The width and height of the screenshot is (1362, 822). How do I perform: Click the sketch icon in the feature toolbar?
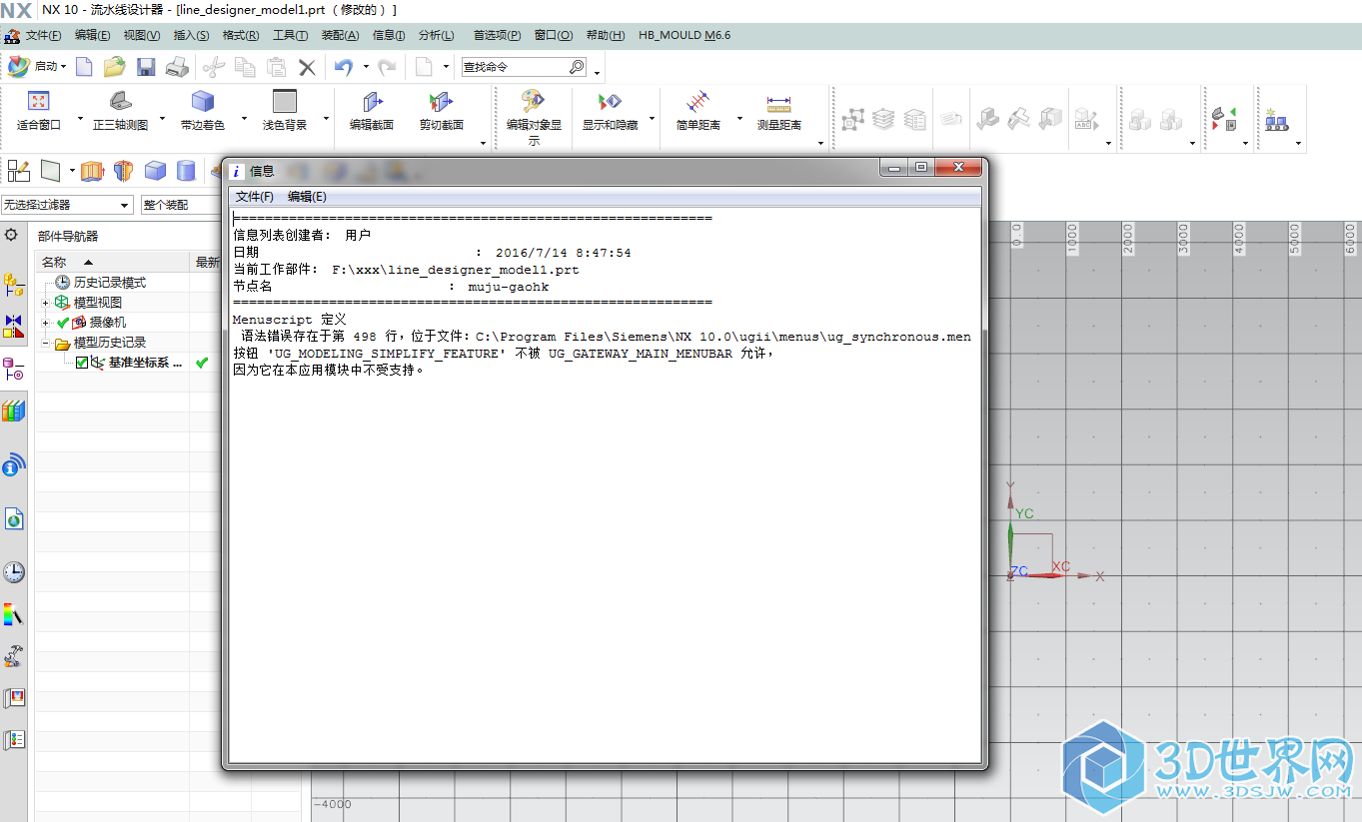pos(19,171)
